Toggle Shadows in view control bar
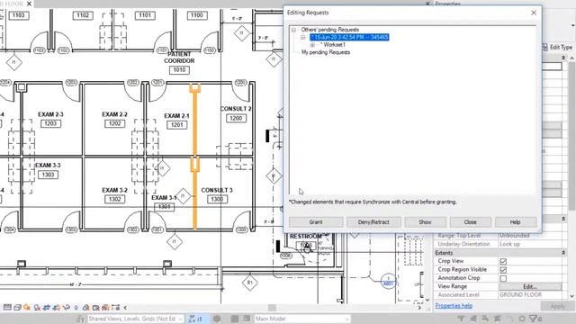The height and width of the screenshot is (324, 576). coord(37,308)
